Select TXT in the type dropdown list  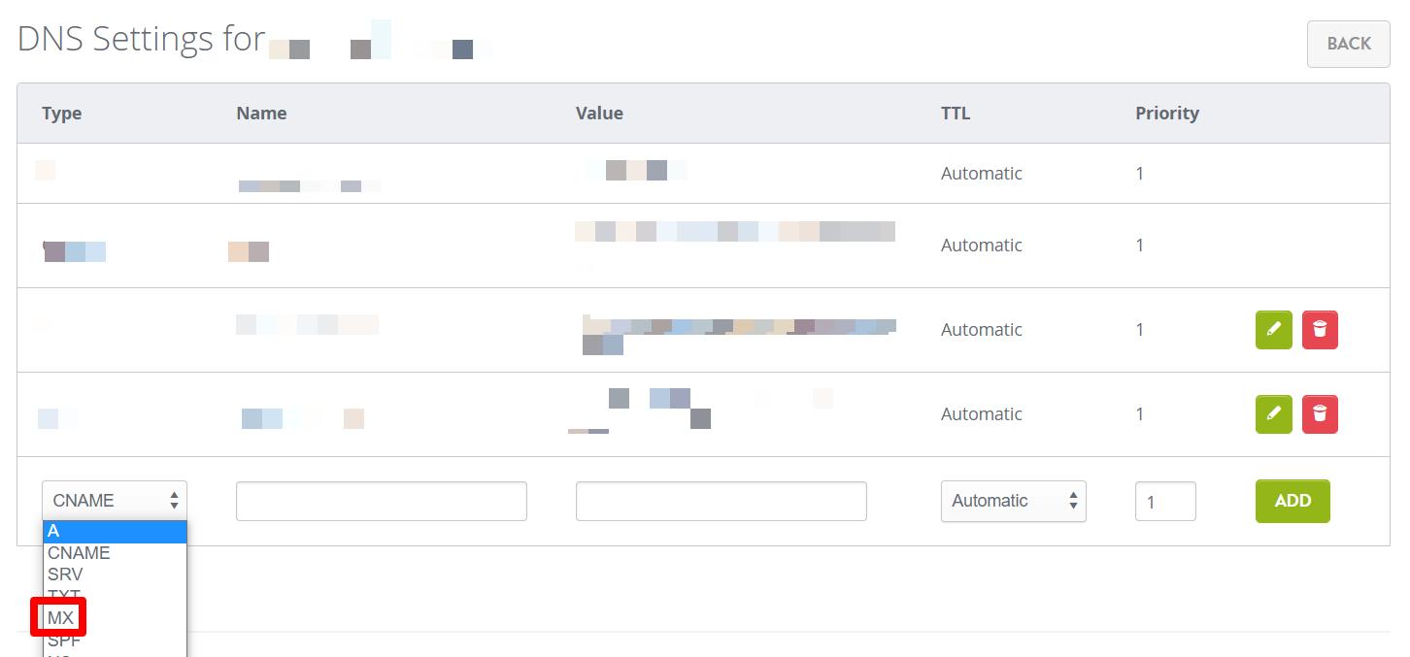[64, 595]
